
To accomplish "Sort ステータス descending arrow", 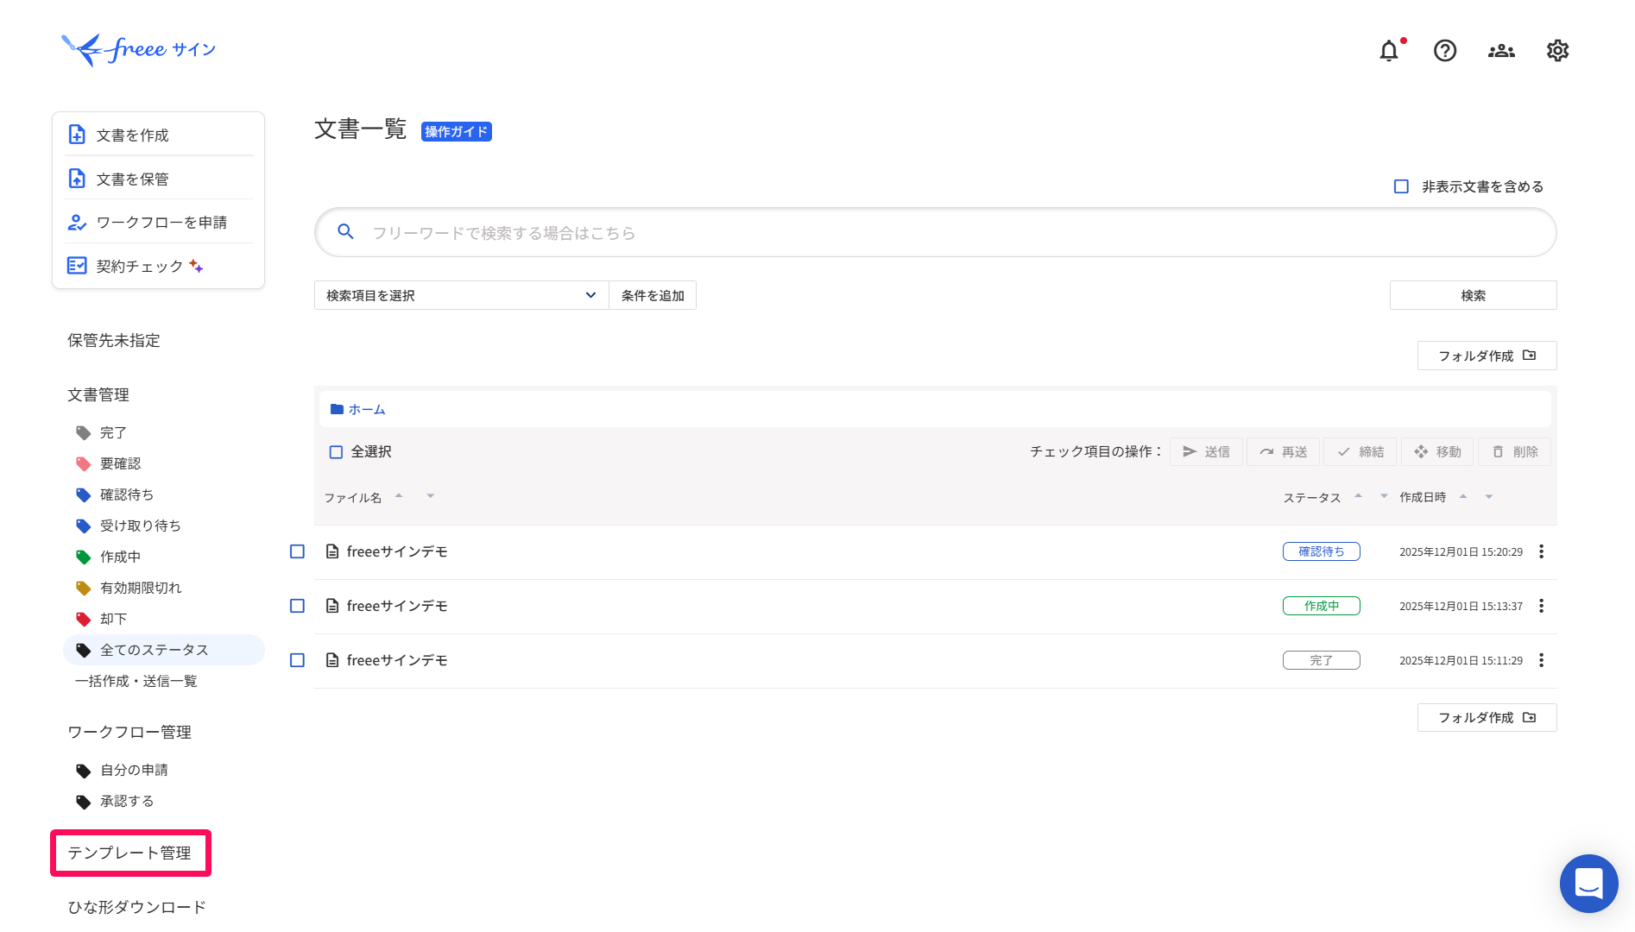I will pyautogui.click(x=1384, y=495).
